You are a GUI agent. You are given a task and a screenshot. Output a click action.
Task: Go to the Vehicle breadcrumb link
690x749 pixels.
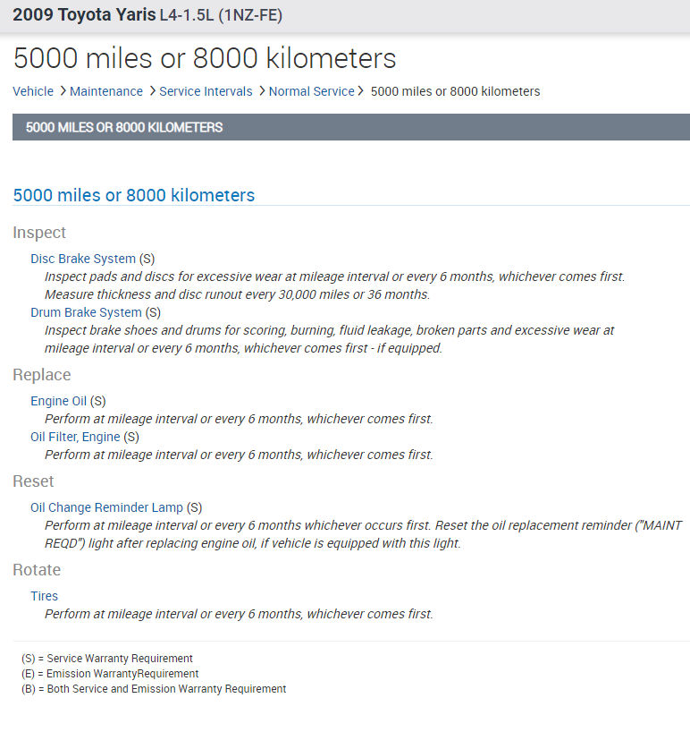[33, 91]
